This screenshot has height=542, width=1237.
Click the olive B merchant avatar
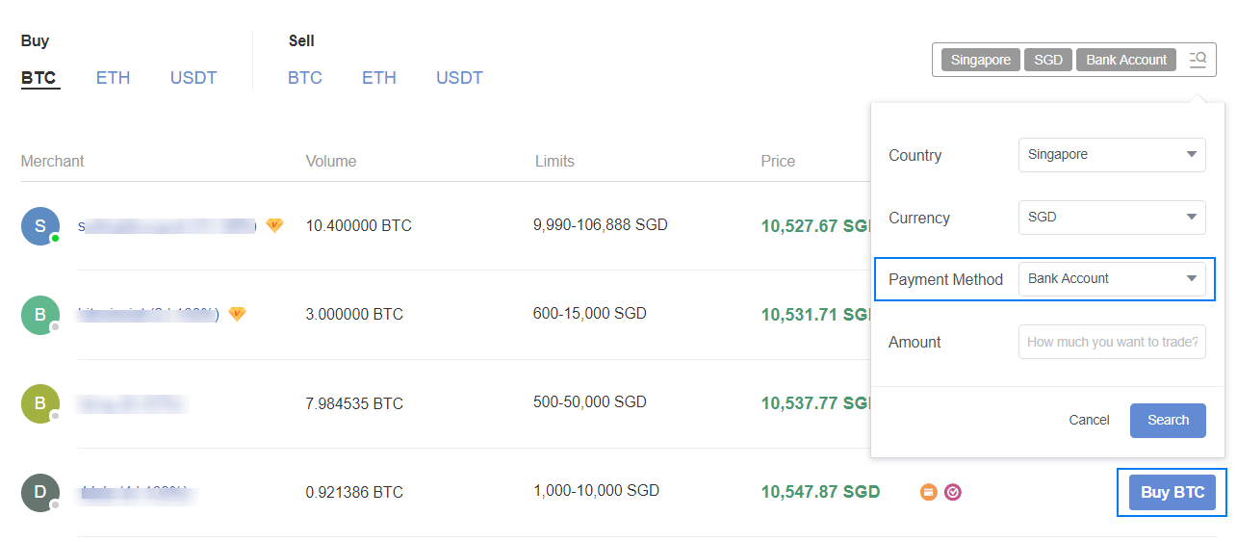tap(40, 403)
